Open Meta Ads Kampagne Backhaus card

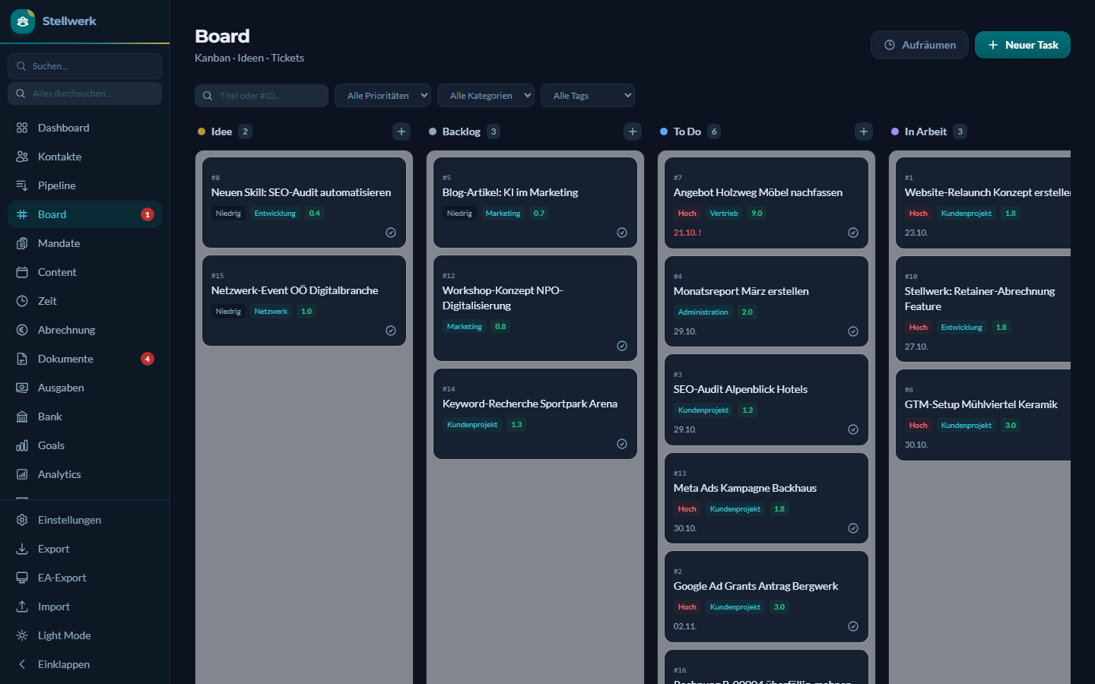[x=766, y=499]
